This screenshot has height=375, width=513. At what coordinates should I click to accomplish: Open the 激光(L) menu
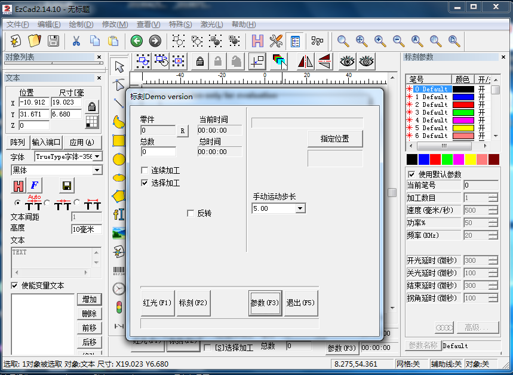(x=211, y=24)
